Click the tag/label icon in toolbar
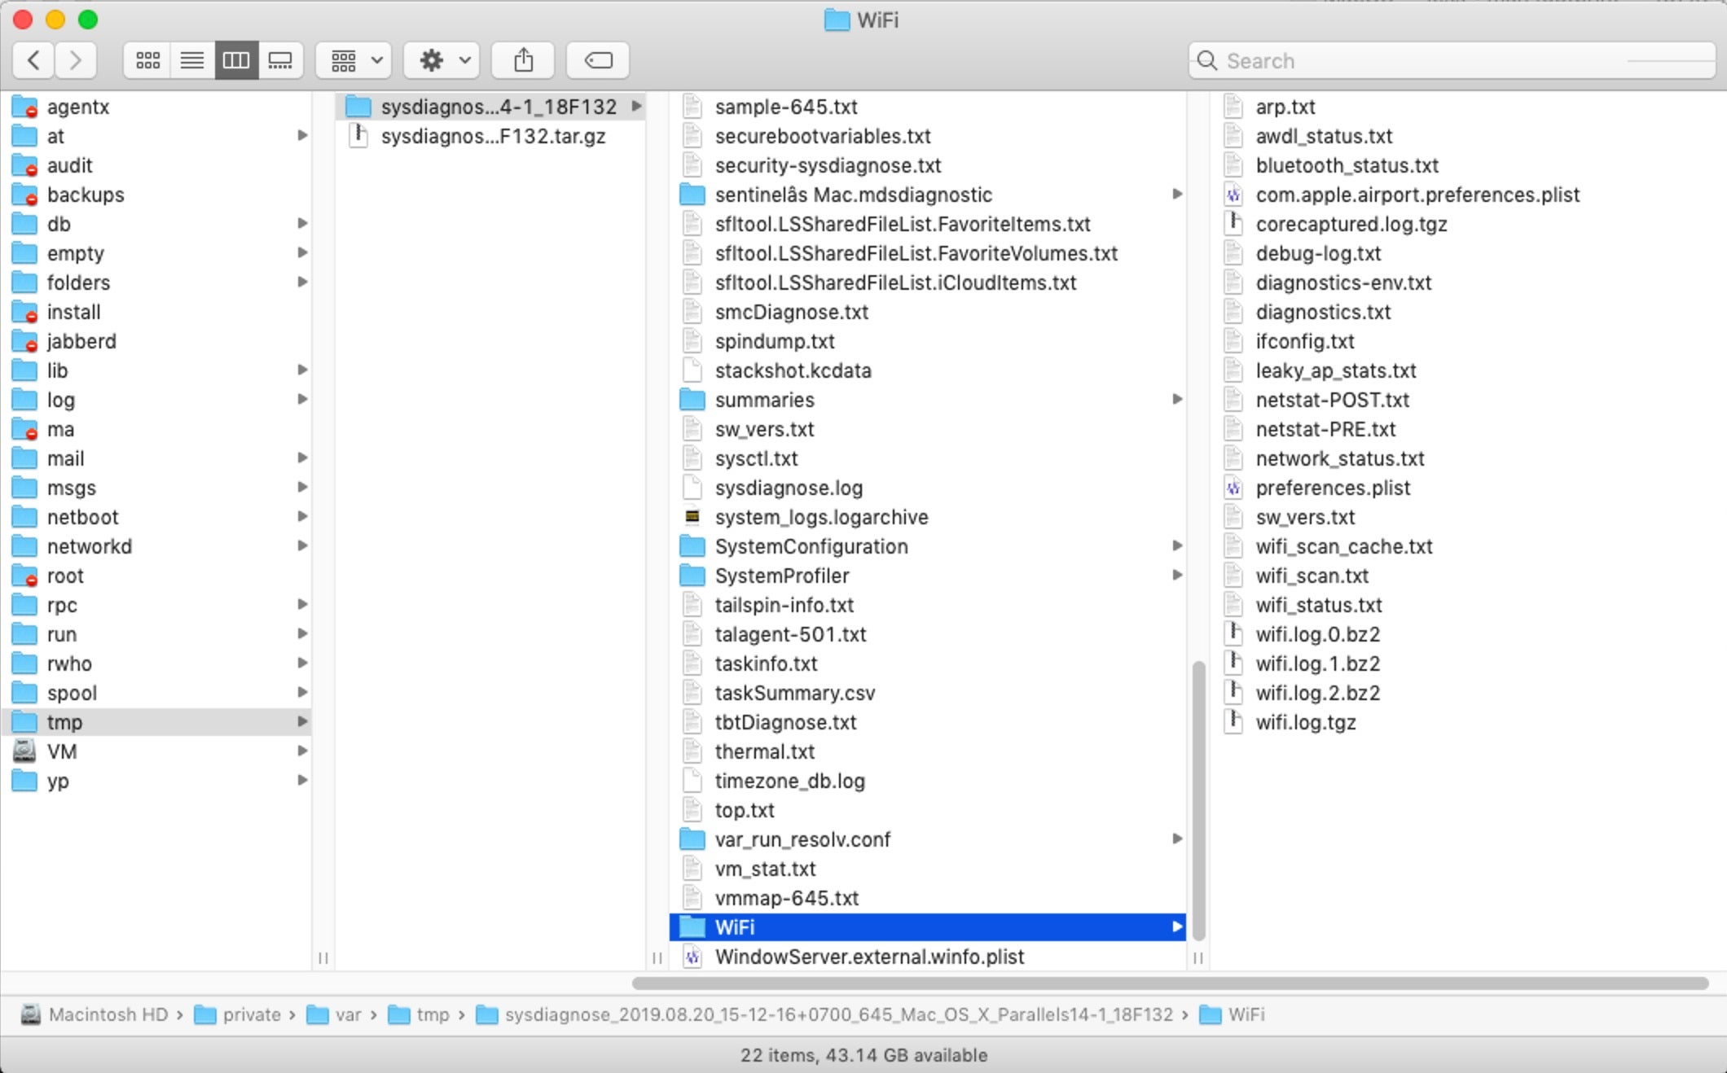 (x=597, y=58)
